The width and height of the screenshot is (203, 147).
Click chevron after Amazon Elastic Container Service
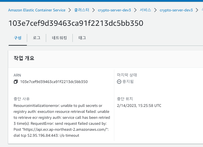(x=70, y=10)
